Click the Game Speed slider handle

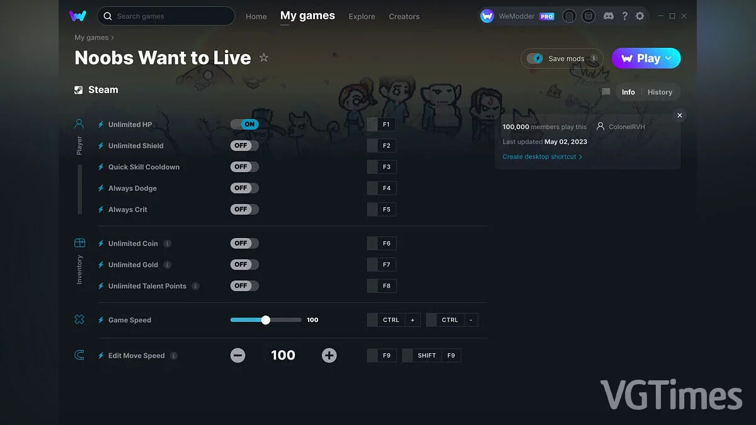(x=266, y=320)
